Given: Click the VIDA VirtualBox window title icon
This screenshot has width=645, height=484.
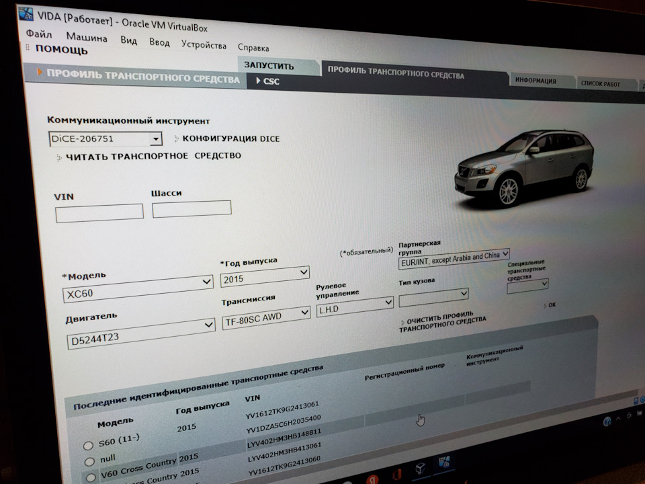Looking at the screenshot, I should (26, 13).
